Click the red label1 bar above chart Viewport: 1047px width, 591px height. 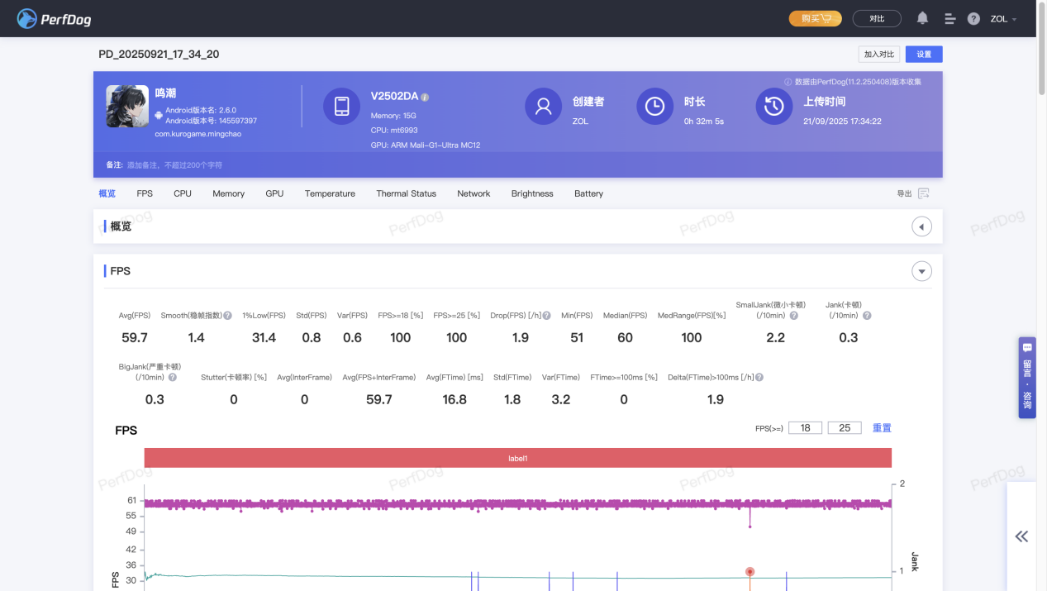pyautogui.click(x=517, y=458)
